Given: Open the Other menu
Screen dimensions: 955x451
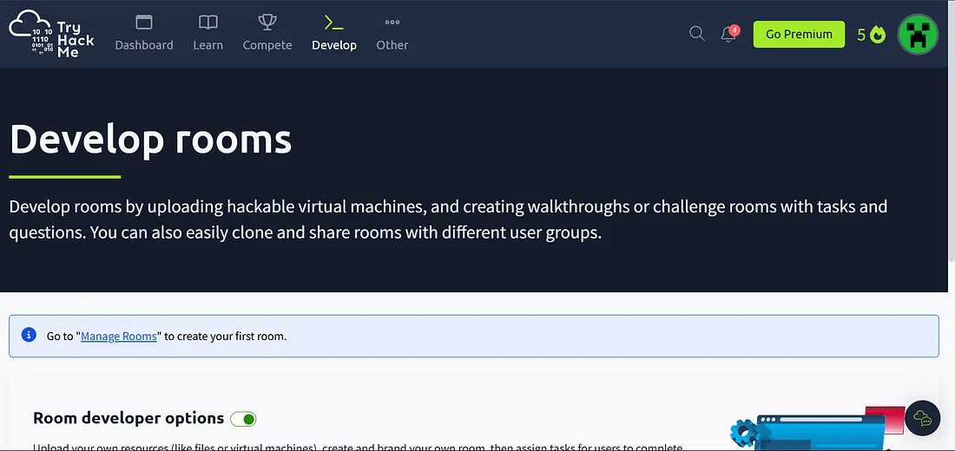Looking at the screenshot, I should coord(392,34).
